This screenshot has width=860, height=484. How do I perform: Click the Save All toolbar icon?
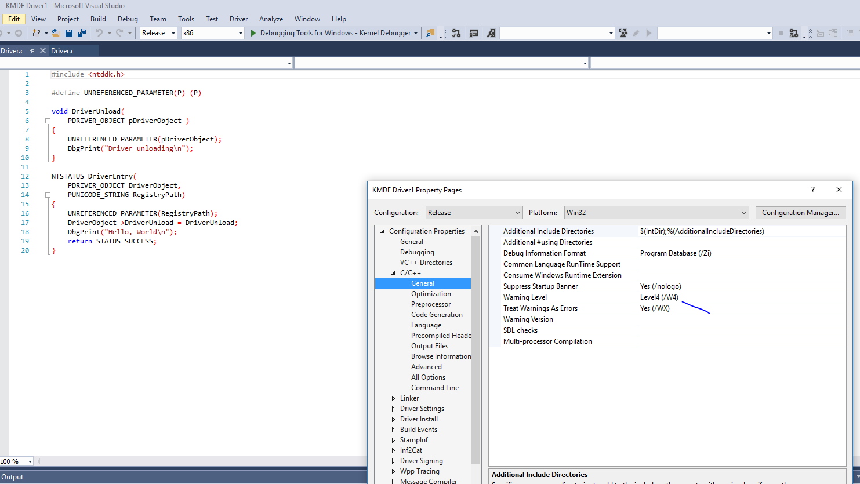pyautogui.click(x=82, y=33)
